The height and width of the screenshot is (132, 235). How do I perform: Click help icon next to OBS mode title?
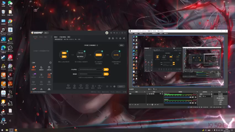(97, 45)
